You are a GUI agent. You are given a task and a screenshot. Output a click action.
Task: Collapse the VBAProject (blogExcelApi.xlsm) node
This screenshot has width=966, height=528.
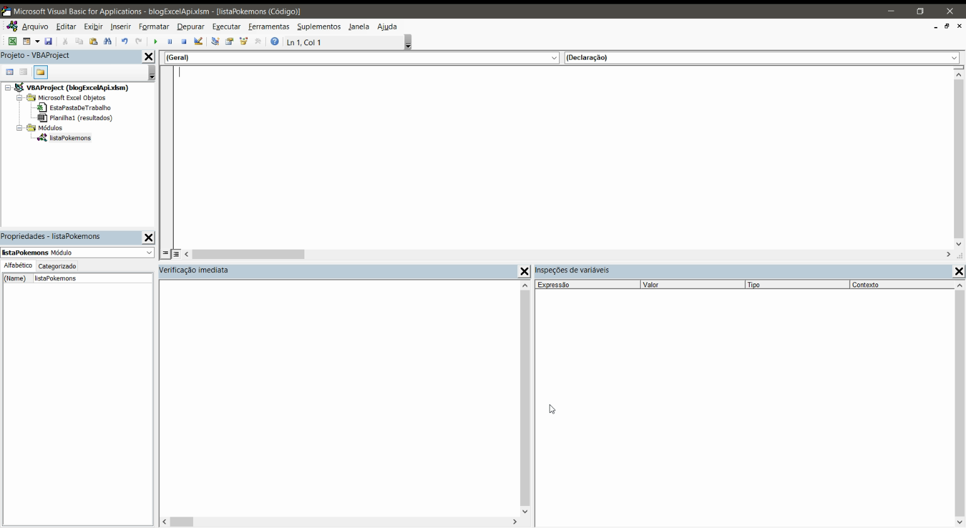pyautogui.click(x=8, y=88)
